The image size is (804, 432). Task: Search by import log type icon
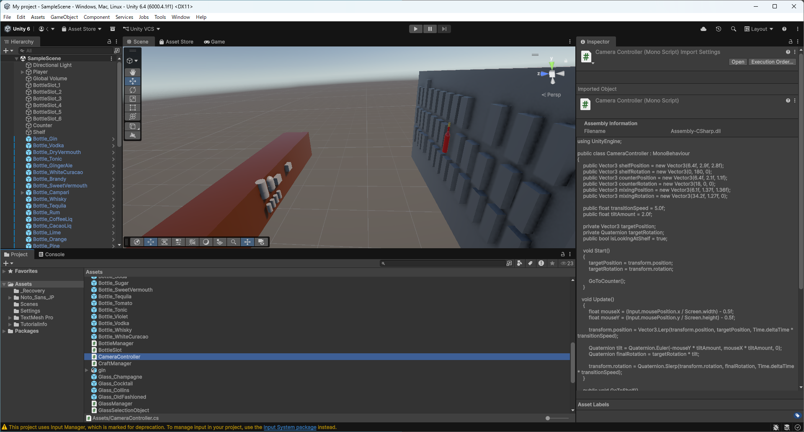click(541, 263)
